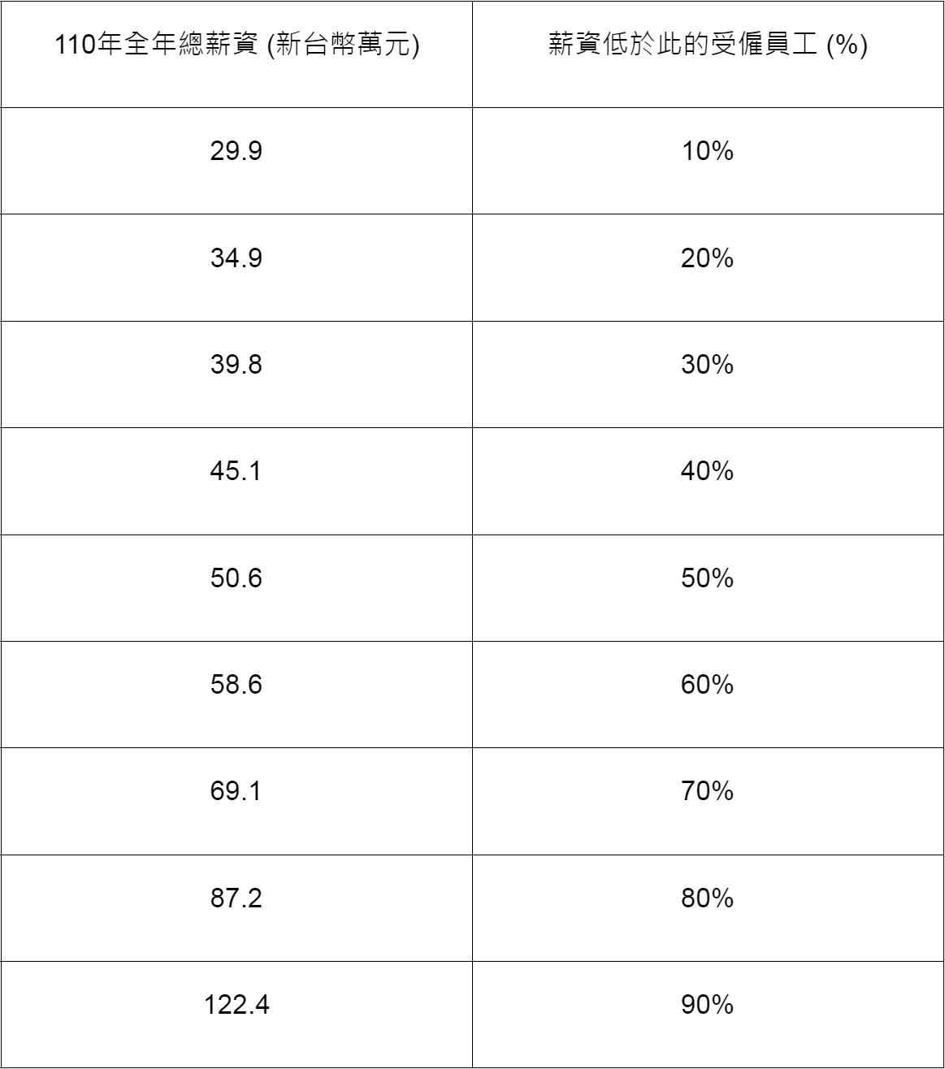Select the 80% percentage cell
This screenshot has height=1069, width=945.
708,908
